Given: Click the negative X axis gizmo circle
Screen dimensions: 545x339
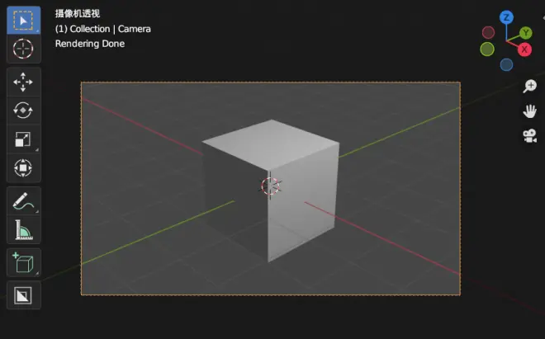Looking at the screenshot, I should click(488, 33).
